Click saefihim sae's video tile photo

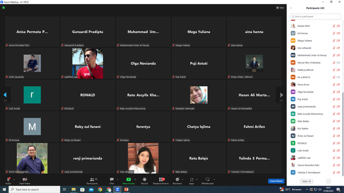tap(88, 63)
